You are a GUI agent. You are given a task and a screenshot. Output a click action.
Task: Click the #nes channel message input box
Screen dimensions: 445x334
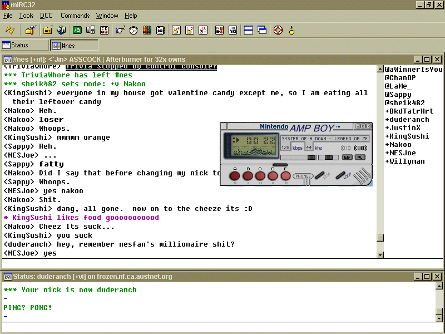click(x=189, y=264)
